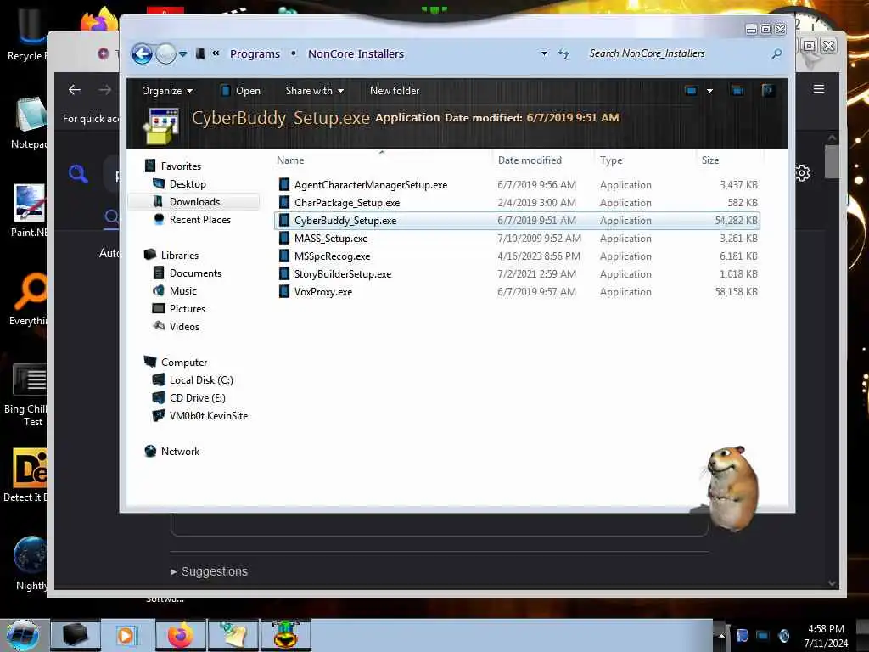Select NonCore_Installers in the breadcrumb

pos(356,53)
